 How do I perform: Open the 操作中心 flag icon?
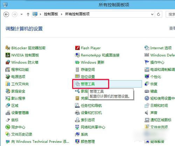pos(147,62)
